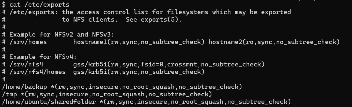Click 'access control list' in first comment

(x=113, y=12)
